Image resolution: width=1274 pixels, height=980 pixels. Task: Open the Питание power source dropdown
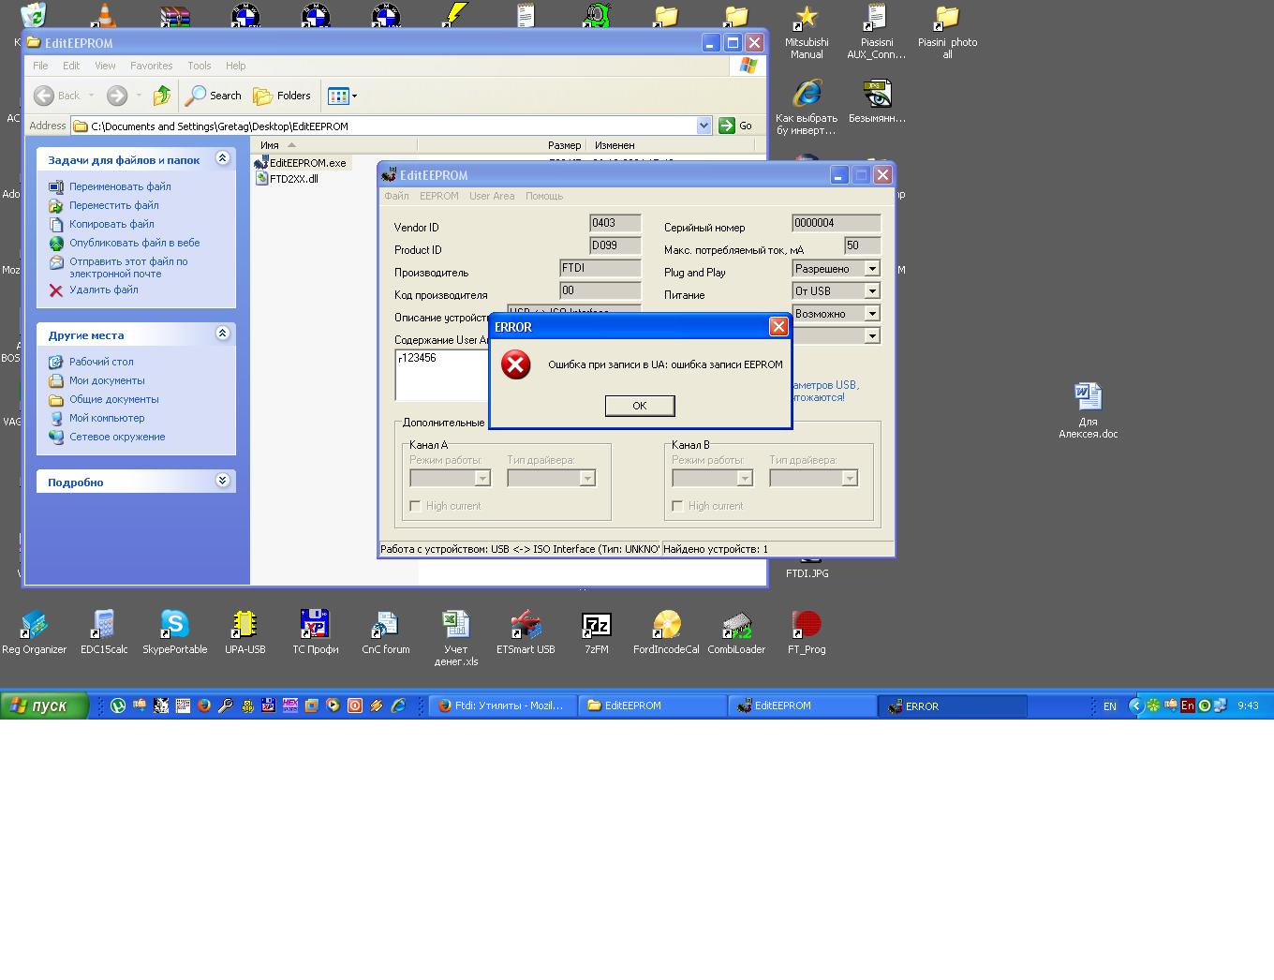872,291
